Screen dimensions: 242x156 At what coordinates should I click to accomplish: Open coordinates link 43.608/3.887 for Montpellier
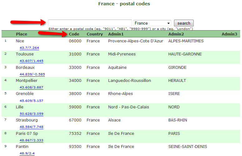[x=31, y=87]
